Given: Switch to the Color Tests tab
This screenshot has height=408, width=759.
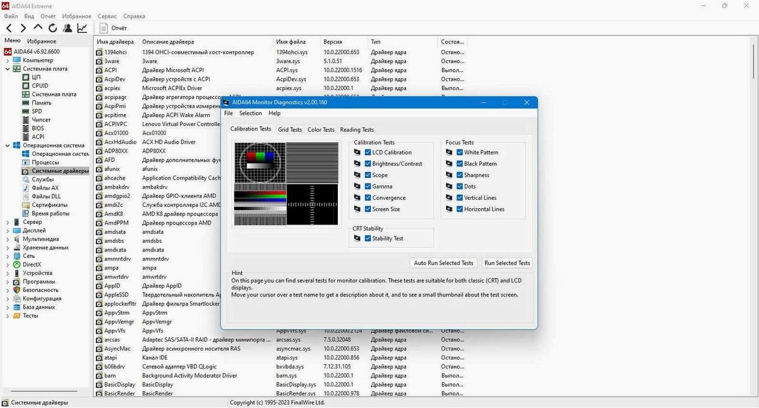Looking at the screenshot, I should pos(321,130).
